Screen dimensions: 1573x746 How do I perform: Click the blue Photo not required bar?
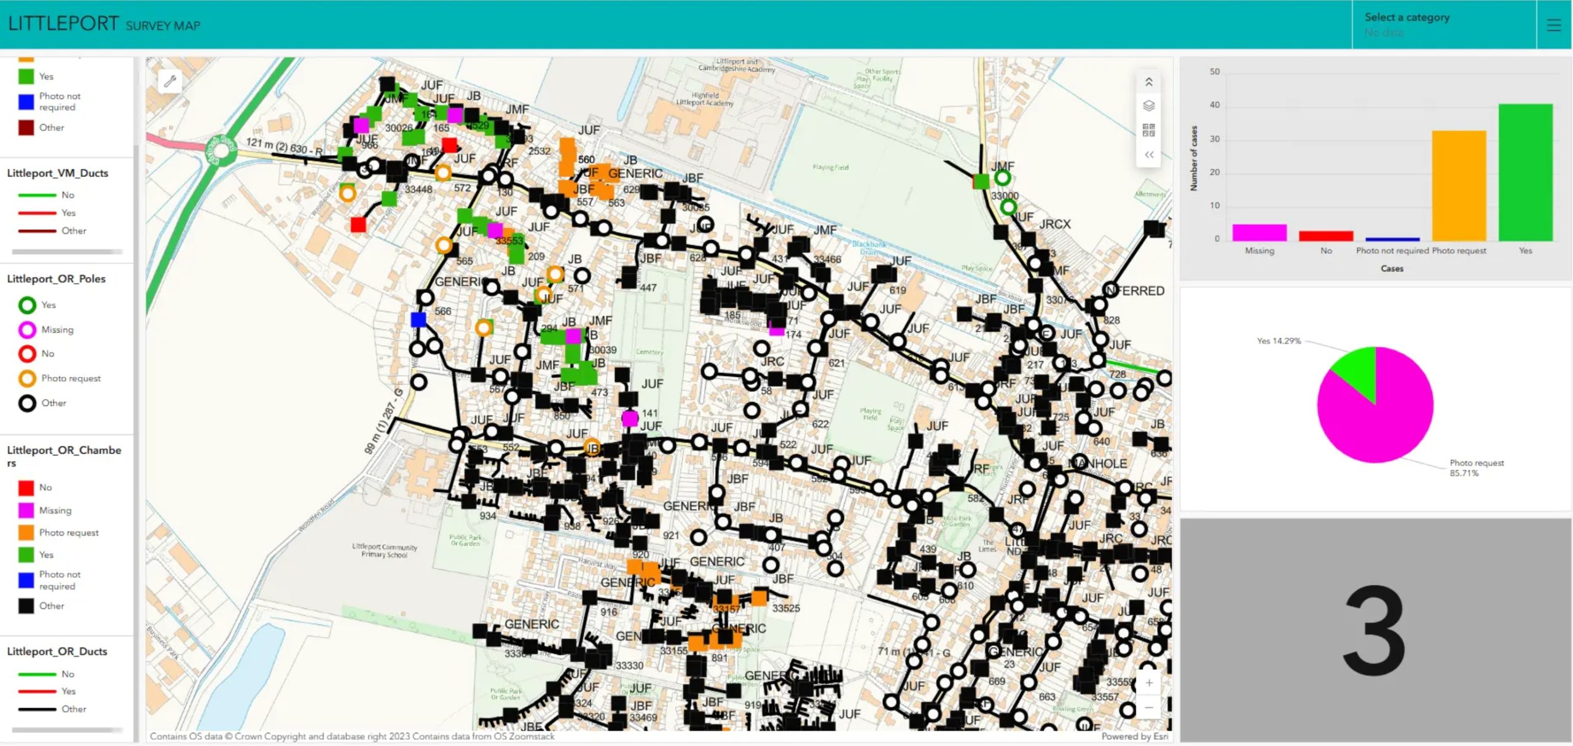coord(1392,239)
